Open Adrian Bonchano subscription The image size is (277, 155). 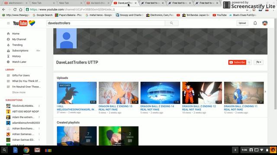tap(23, 128)
